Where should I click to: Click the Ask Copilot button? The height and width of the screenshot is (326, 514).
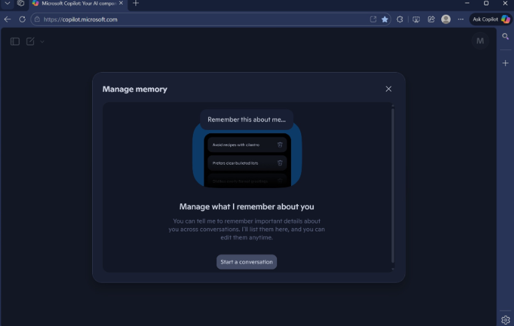[491, 19]
